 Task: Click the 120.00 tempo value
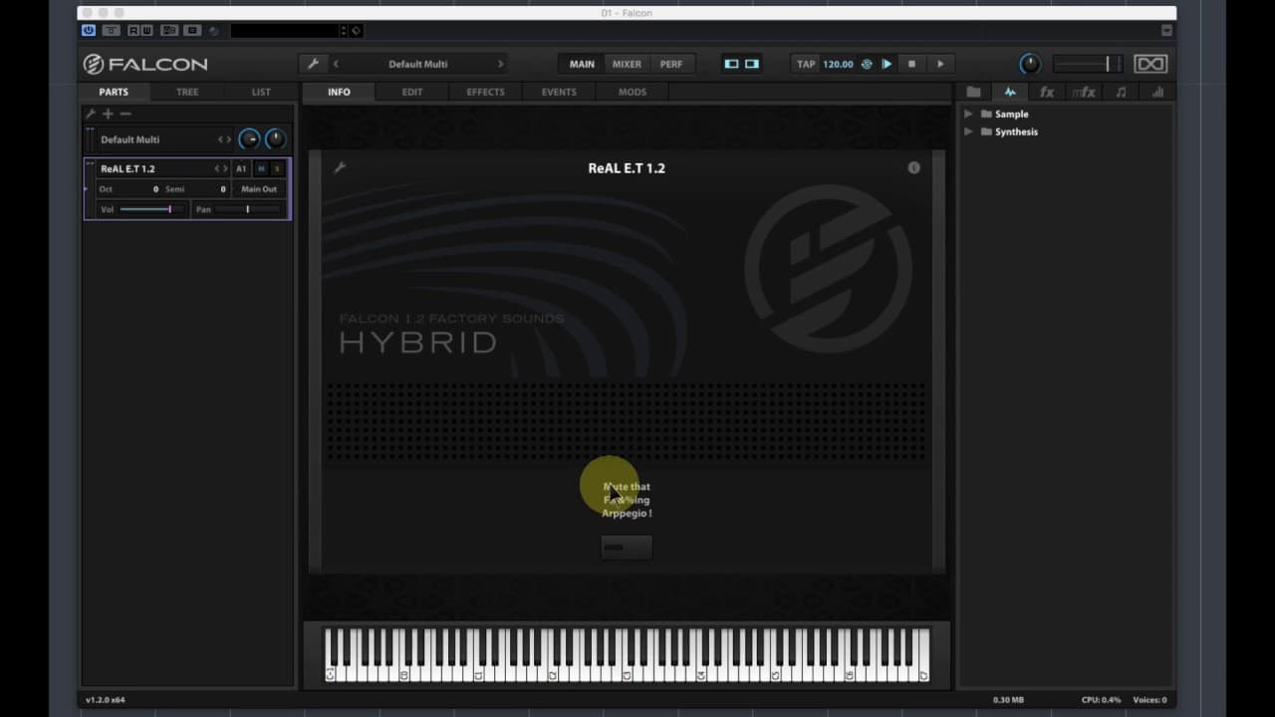[x=838, y=64]
